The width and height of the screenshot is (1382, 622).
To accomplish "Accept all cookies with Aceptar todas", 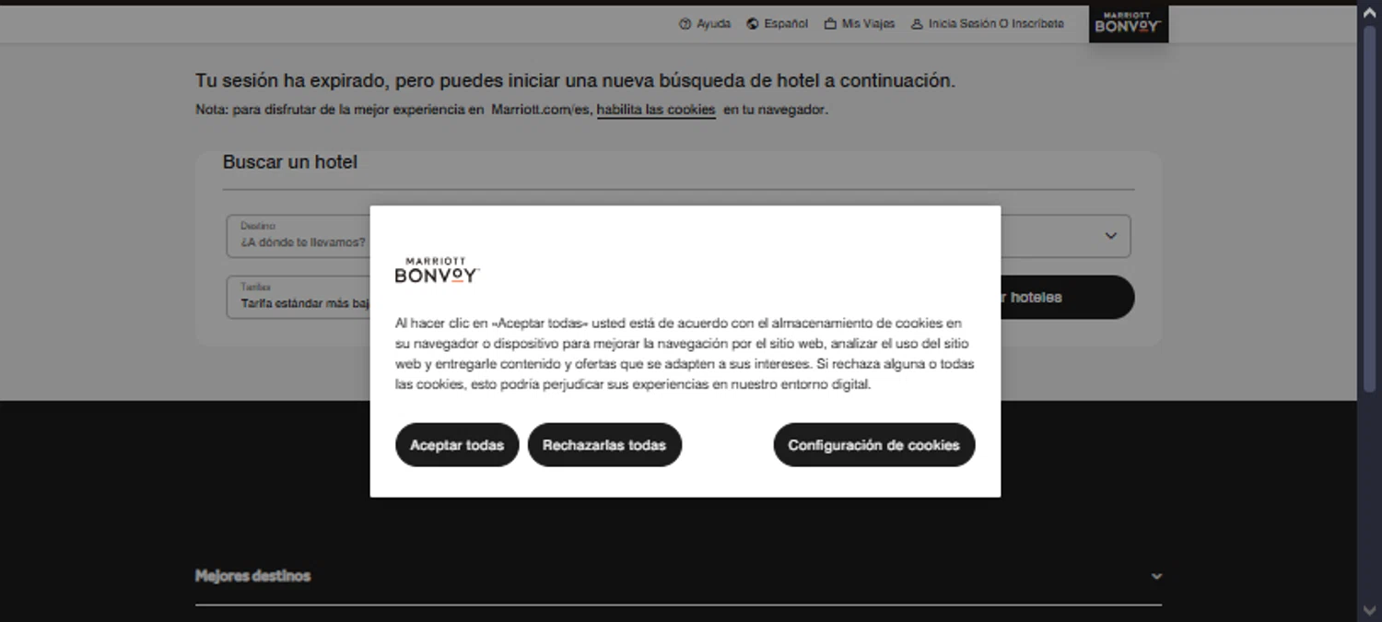I will point(457,445).
